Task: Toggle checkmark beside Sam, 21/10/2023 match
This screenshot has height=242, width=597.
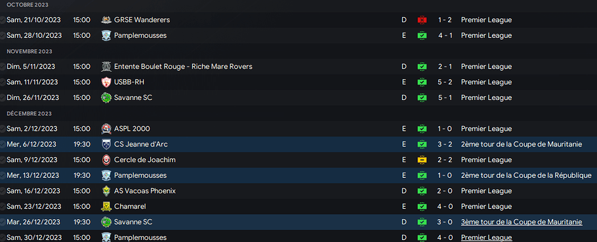Action: click(x=3, y=20)
